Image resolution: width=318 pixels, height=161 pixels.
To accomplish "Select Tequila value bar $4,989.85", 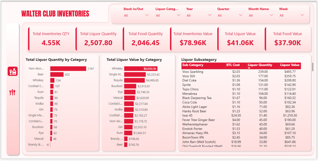I will [135, 80].
